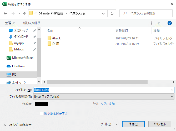Go up one folder level
Image resolution: width=176 pixels, height=131 pixels.
24,14
